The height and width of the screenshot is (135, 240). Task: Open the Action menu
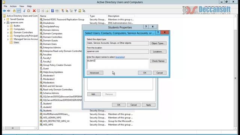(x=13, y=6)
